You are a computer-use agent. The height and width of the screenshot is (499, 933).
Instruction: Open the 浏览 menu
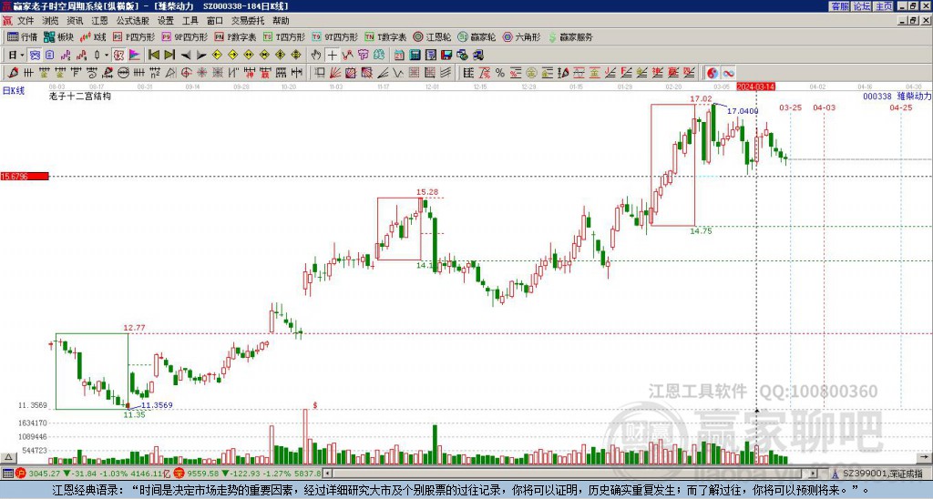[x=51, y=21]
